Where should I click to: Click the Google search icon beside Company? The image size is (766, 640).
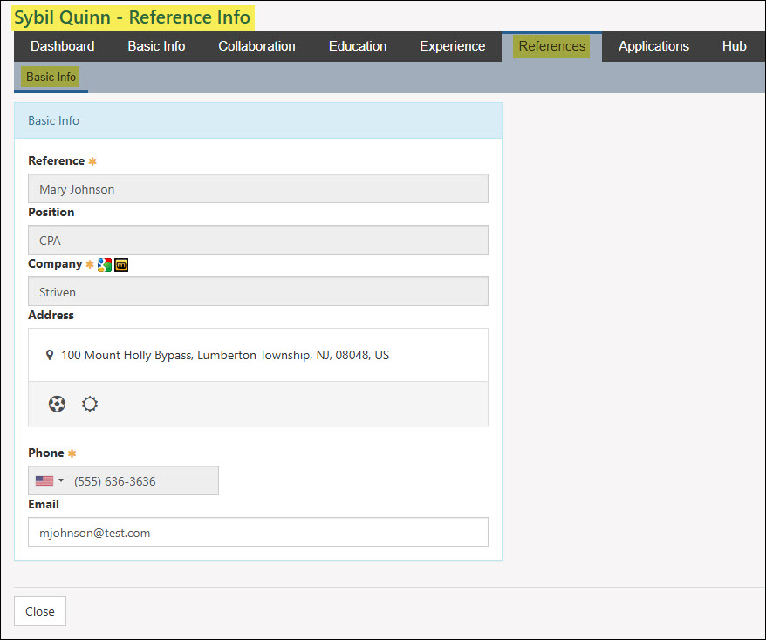(x=104, y=264)
